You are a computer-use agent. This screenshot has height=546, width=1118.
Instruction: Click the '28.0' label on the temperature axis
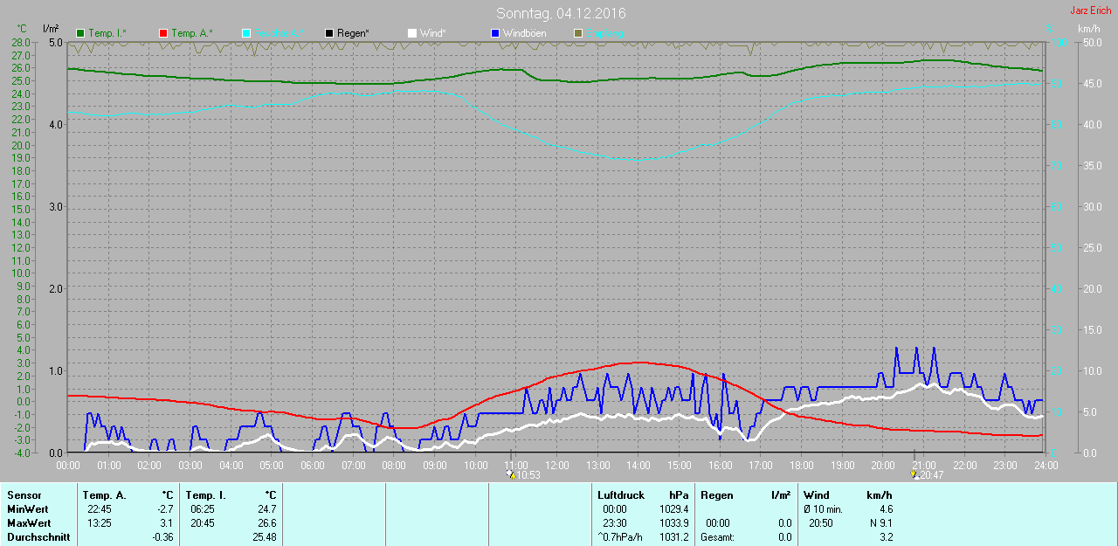(x=21, y=42)
